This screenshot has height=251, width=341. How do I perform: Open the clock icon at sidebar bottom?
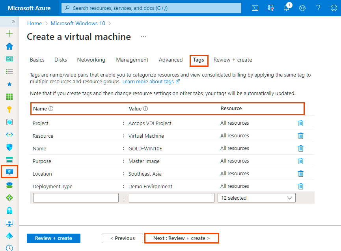click(x=9, y=248)
